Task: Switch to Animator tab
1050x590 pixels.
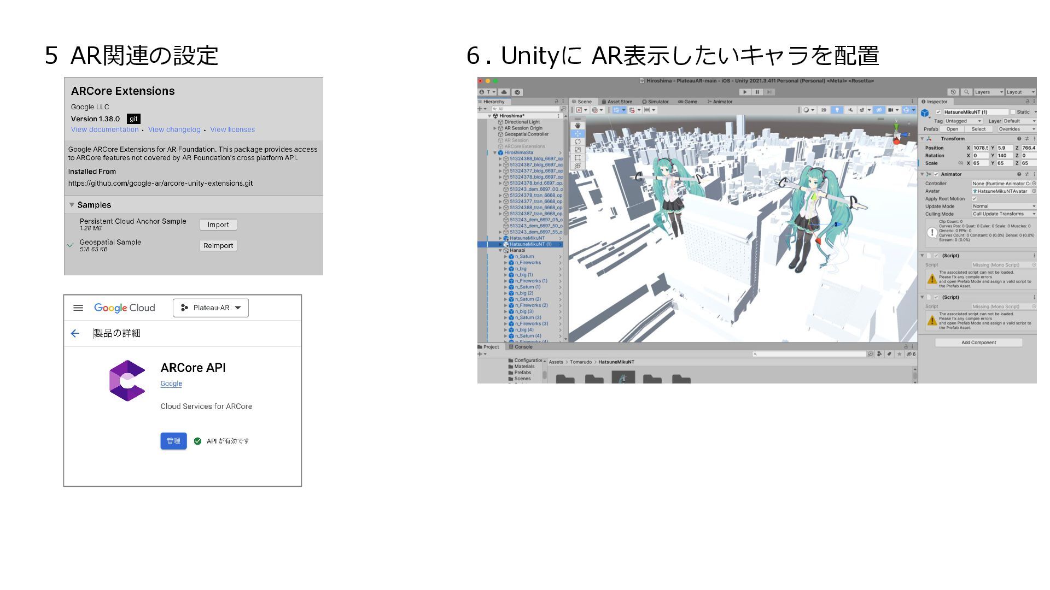Action: click(x=720, y=102)
